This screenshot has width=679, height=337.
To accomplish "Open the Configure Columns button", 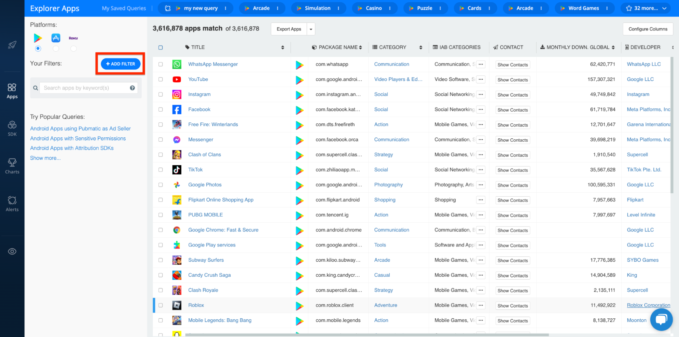I will [x=648, y=29].
